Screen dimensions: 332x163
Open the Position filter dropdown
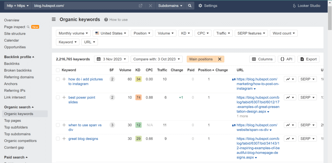(142, 33)
